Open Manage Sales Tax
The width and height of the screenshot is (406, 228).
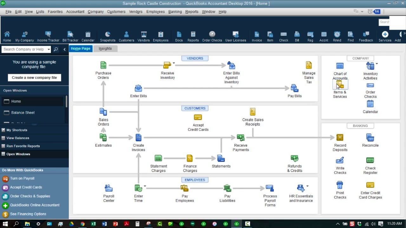pos(309,65)
